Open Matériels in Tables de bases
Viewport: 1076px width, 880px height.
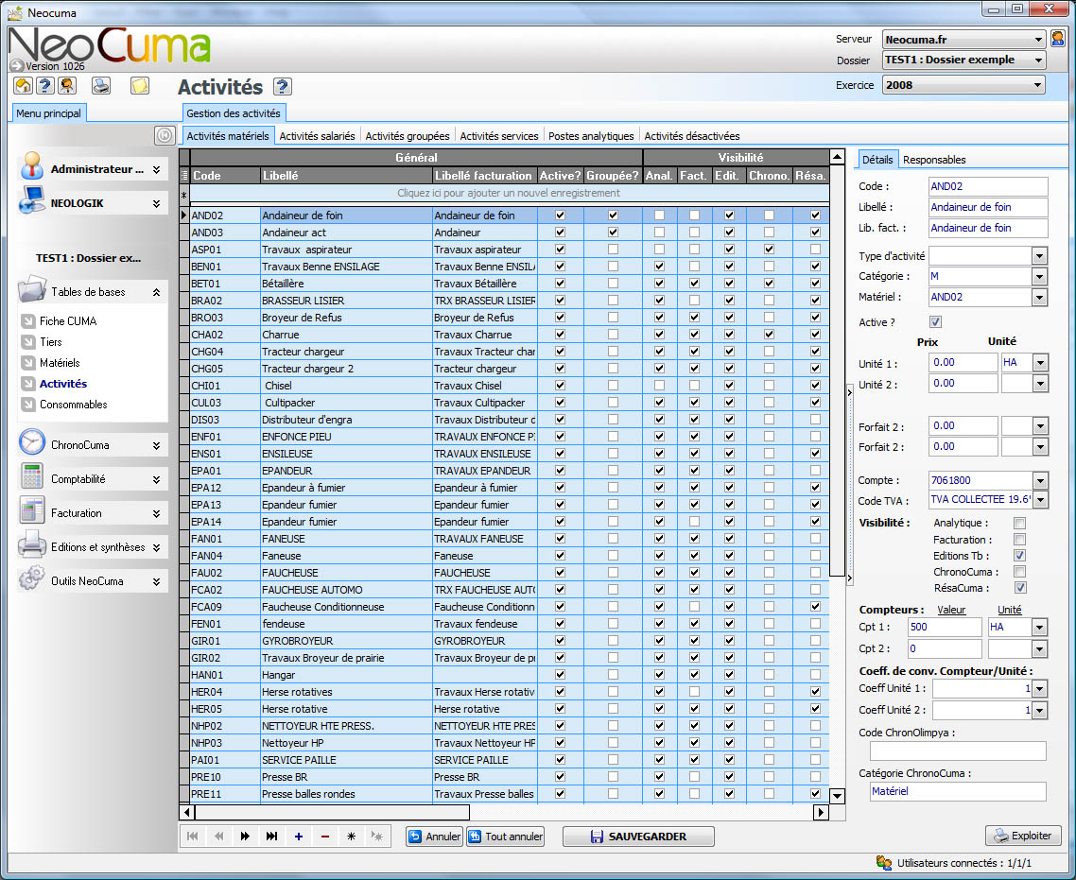(60, 363)
